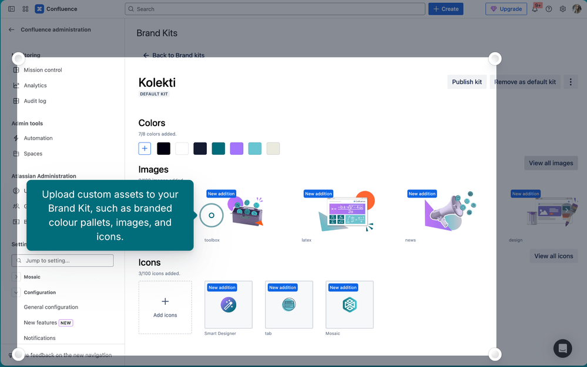Open the help question mark icon
587x367 pixels.
pyautogui.click(x=549, y=9)
